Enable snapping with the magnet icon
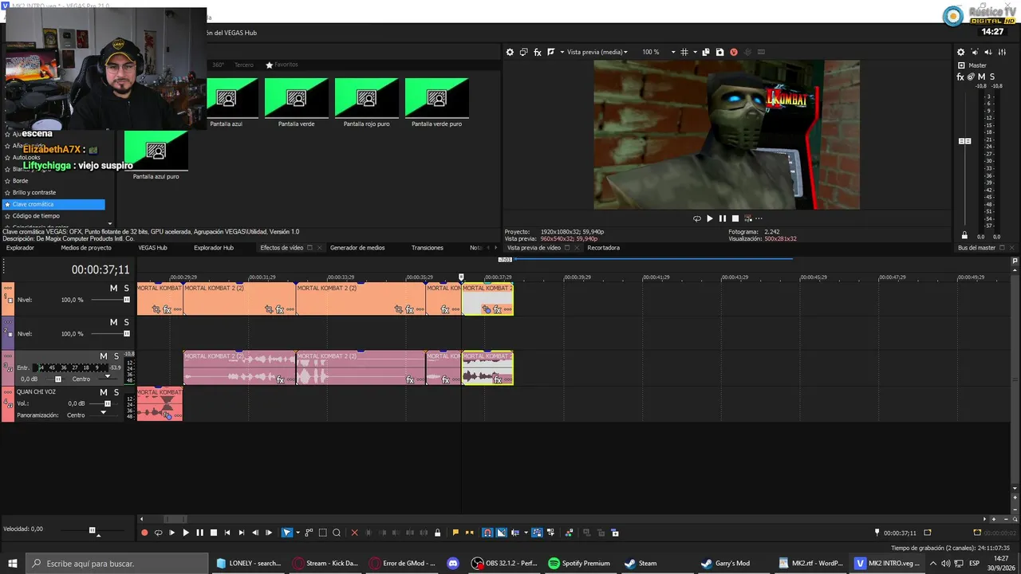The height and width of the screenshot is (574, 1021). [x=487, y=533]
